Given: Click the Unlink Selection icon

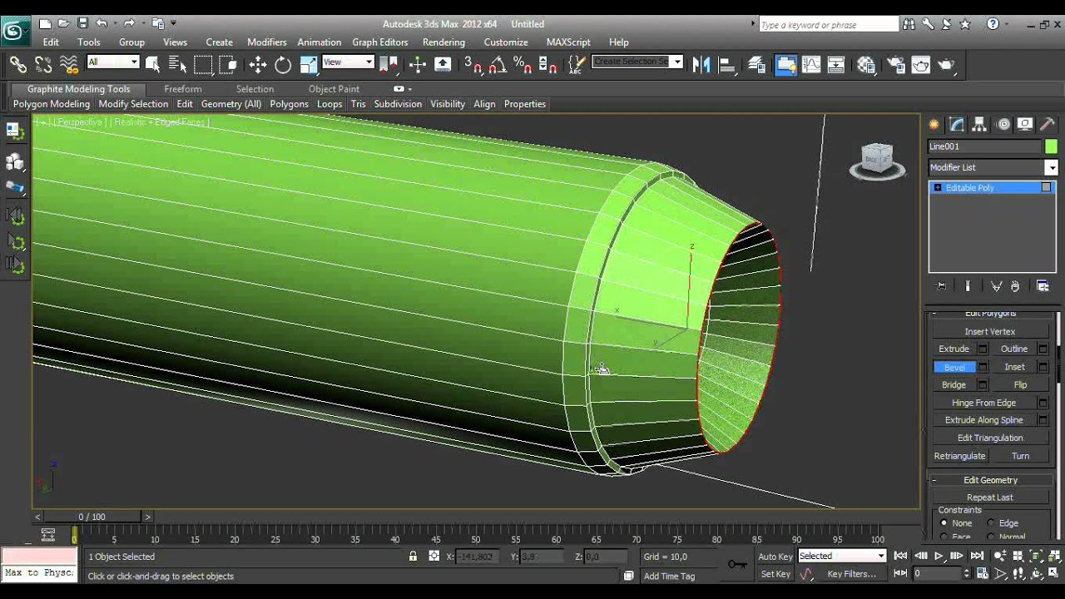Looking at the screenshot, I should (43, 64).
